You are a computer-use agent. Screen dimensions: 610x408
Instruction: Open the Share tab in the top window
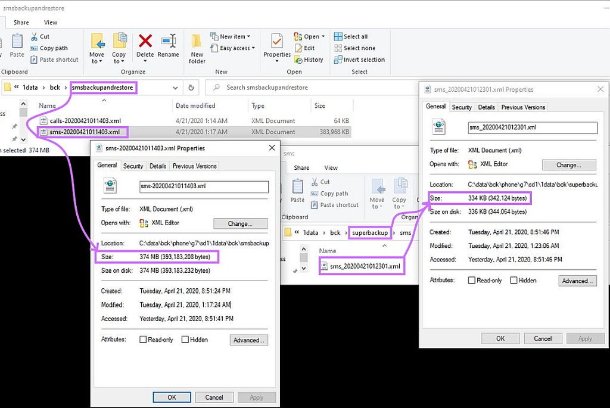21,23
